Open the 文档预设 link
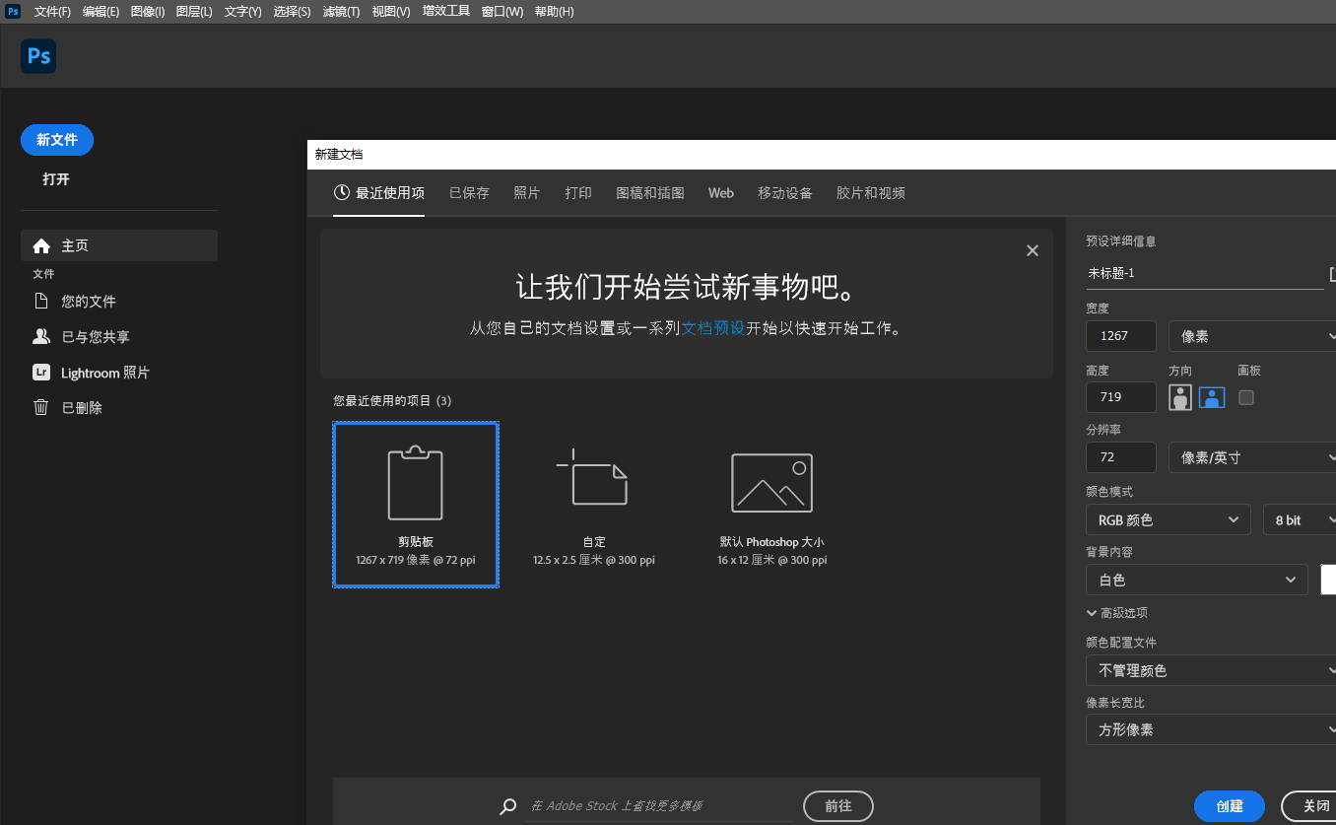 tap(713, 328)
